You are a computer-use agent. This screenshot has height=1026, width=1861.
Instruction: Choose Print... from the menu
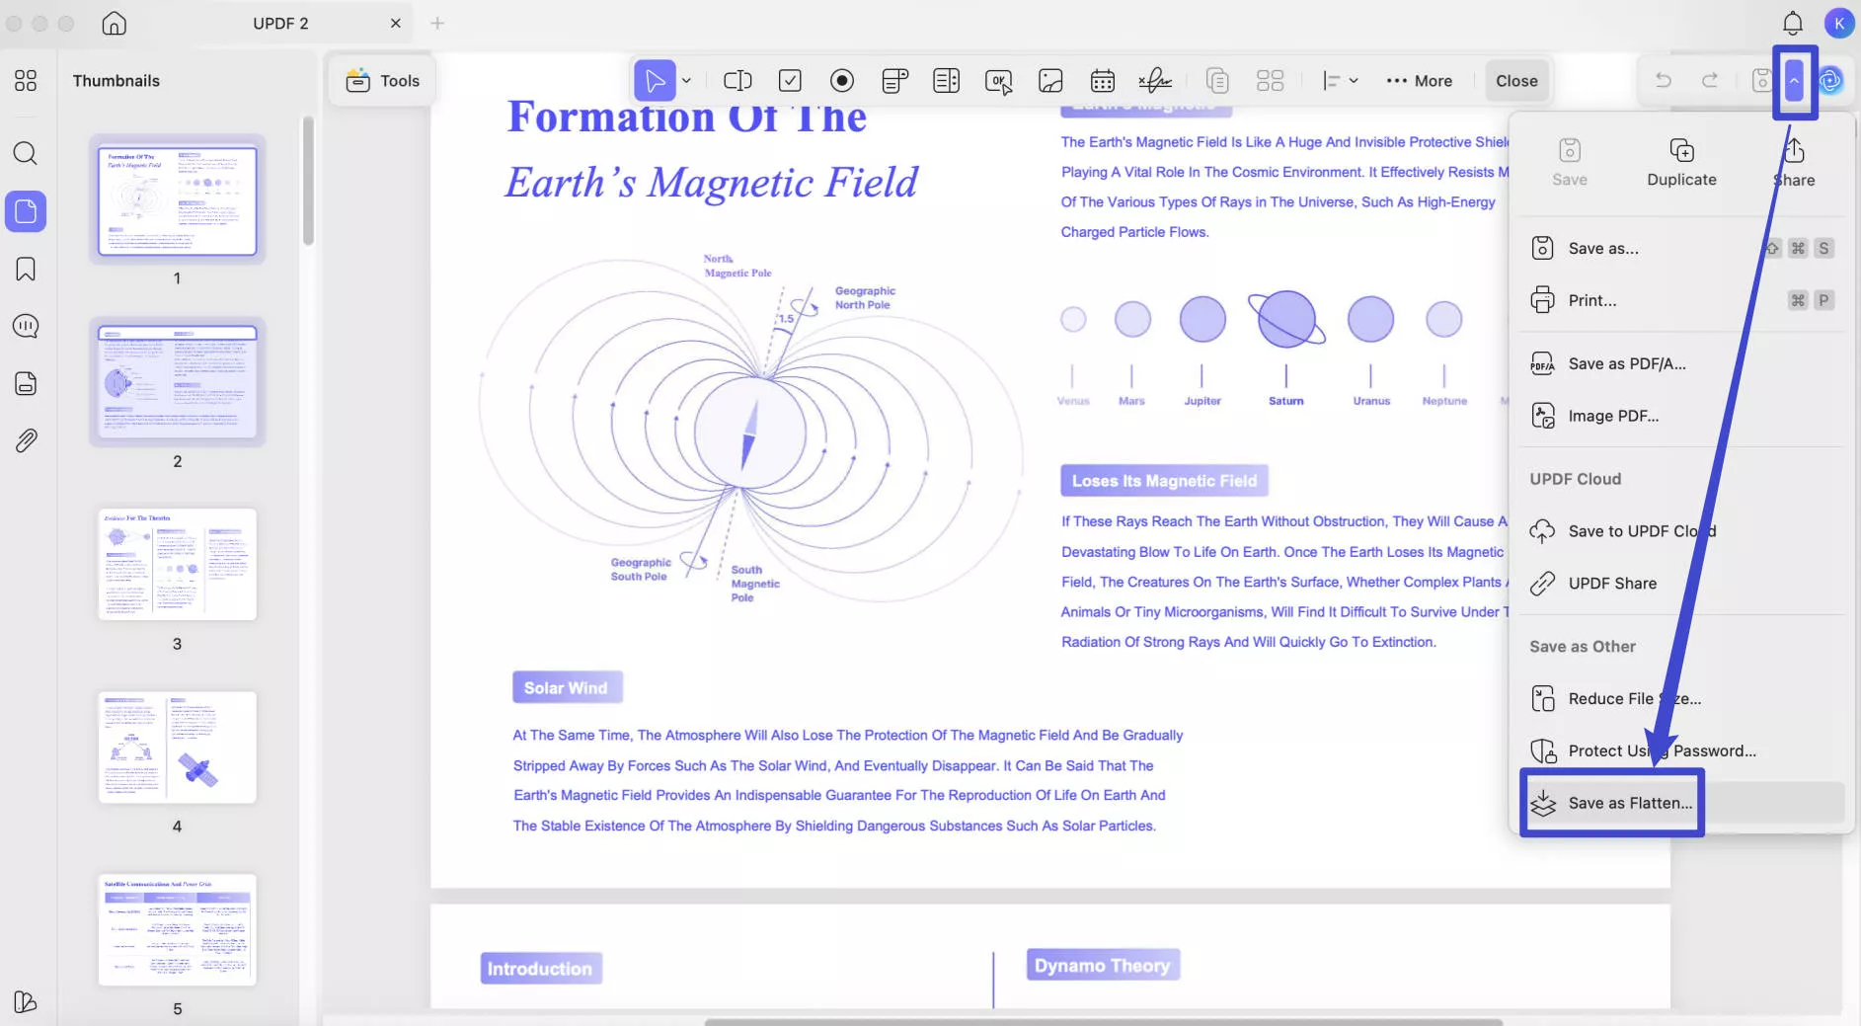1682,300
